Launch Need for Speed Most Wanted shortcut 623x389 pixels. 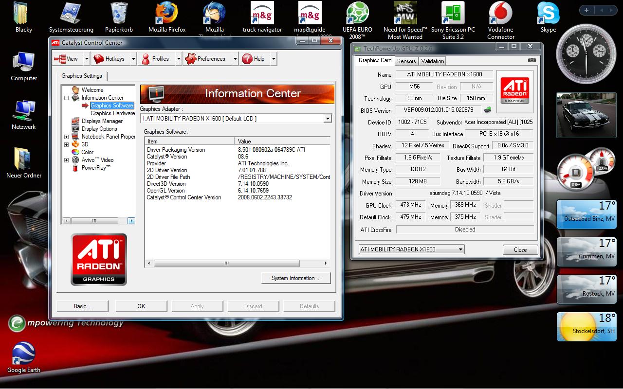click(x=405, y=20)
